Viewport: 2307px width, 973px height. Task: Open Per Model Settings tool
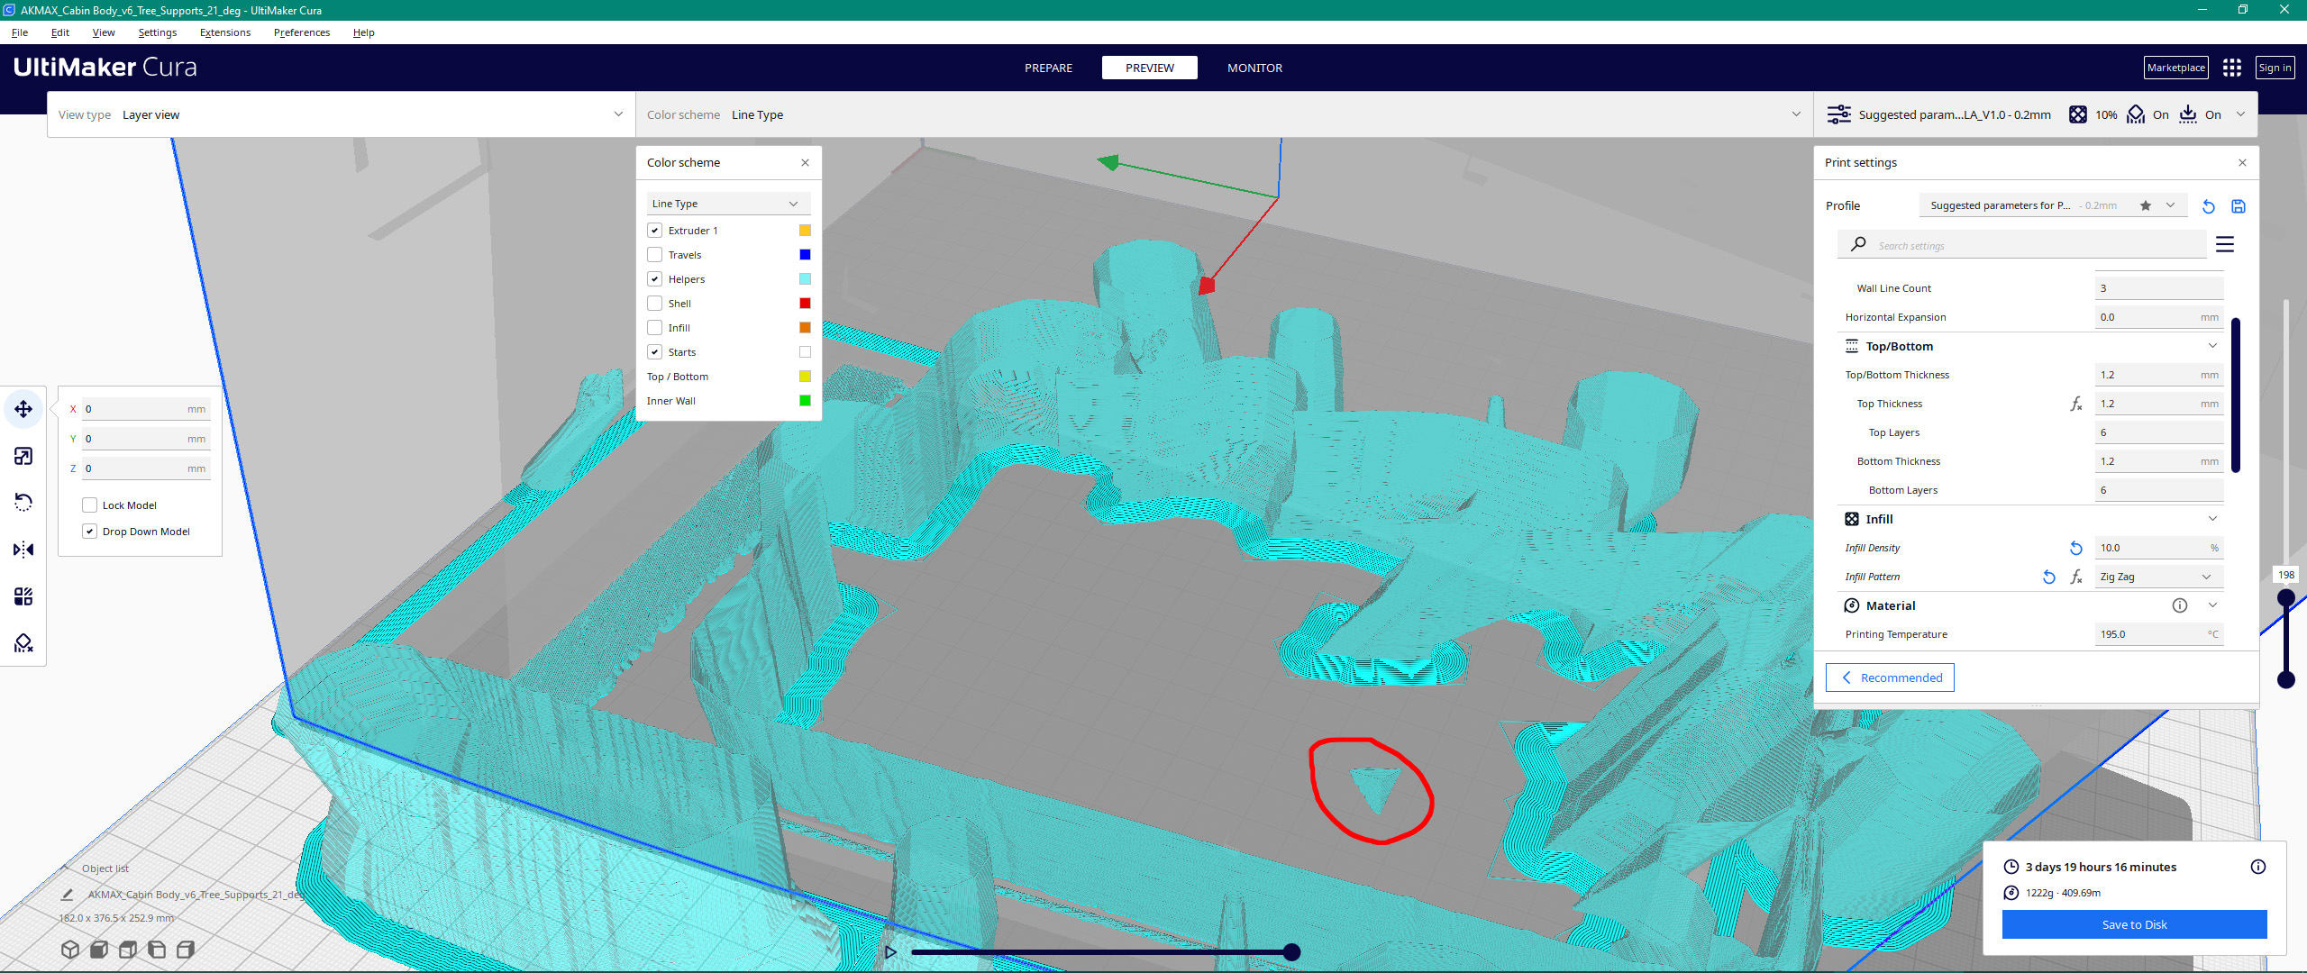pyautogui.click(x=23, y=596)
